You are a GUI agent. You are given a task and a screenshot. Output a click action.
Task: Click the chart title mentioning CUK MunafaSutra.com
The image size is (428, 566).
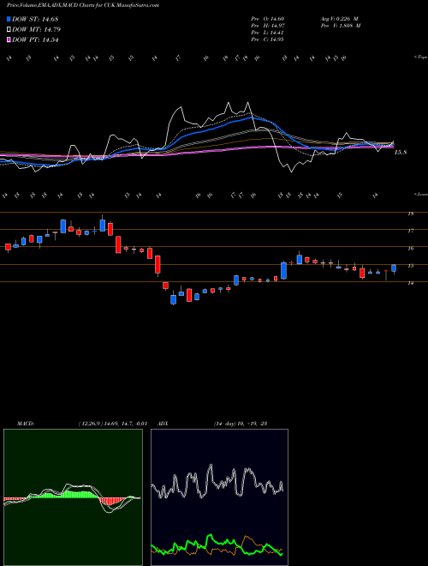83,5
